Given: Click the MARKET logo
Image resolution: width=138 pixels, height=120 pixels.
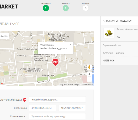Looking at the screenshot, I should coord(9,6).
